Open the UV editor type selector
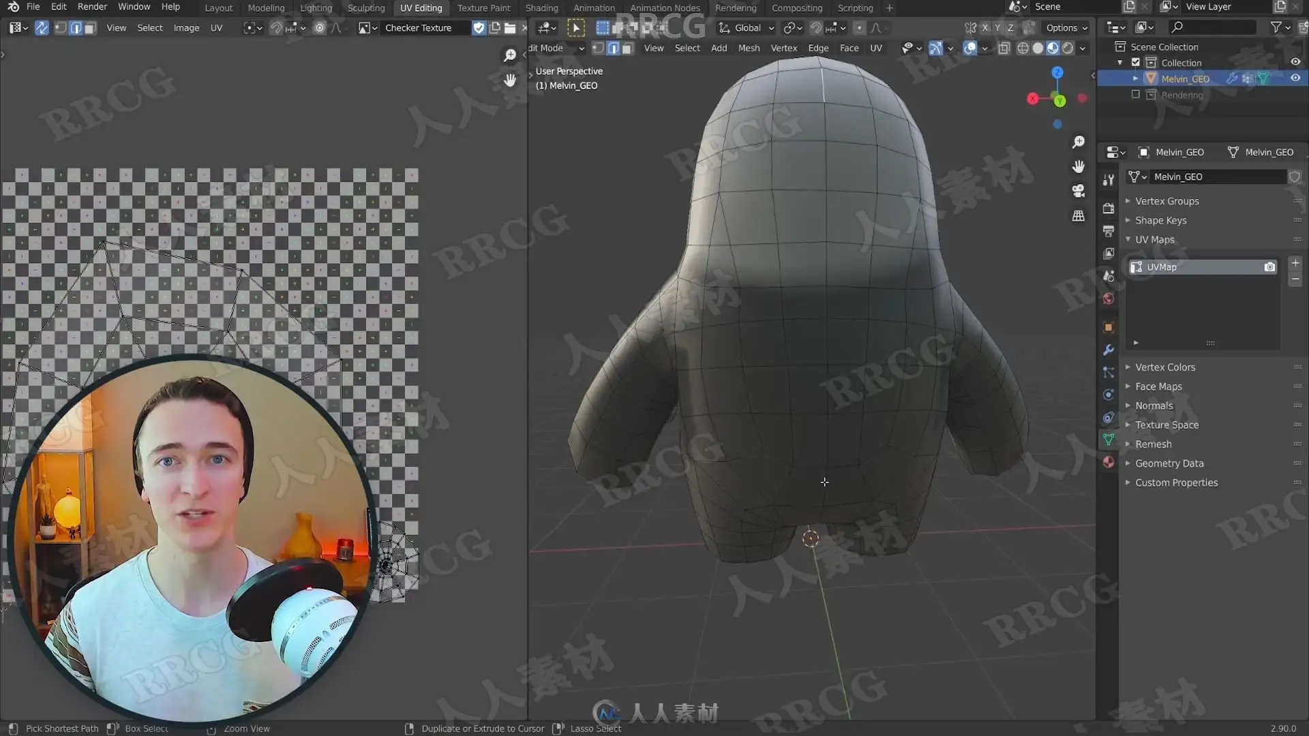Screen dimensions: 1309x736 point(18,28)
